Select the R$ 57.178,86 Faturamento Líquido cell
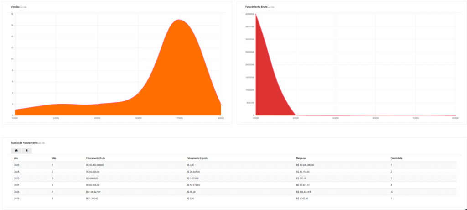467x210 pixels. click(196, 186)
